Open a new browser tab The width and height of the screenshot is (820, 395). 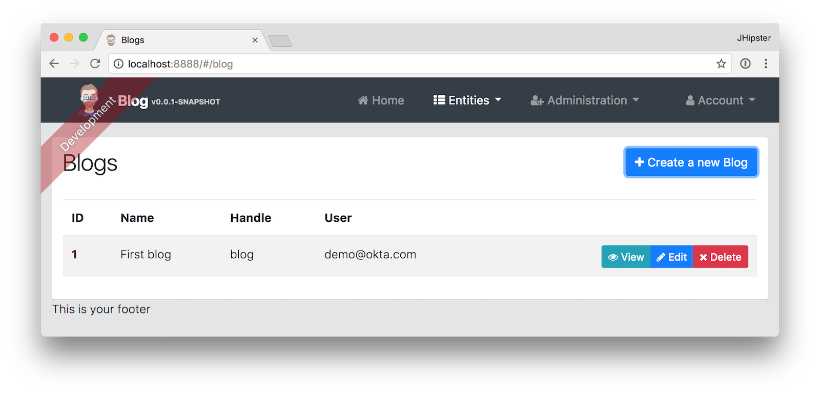280,41
